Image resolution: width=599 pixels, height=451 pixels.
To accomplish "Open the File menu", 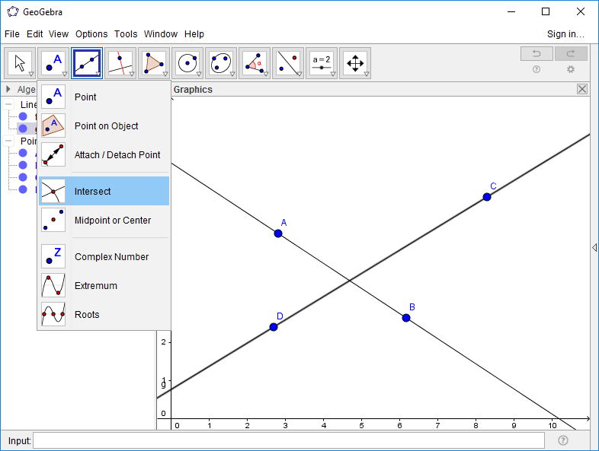I will [x=12, y=34].
